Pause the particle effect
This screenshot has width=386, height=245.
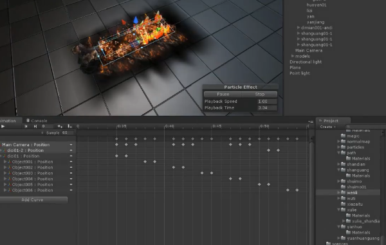coord(223,95)
